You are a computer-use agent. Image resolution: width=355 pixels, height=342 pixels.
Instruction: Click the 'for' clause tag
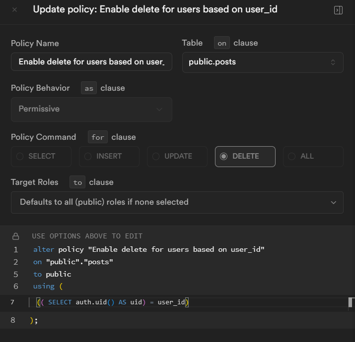click(x=98, y=137)
